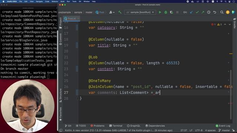Open the Dependencies tool window

click(155, 126)
